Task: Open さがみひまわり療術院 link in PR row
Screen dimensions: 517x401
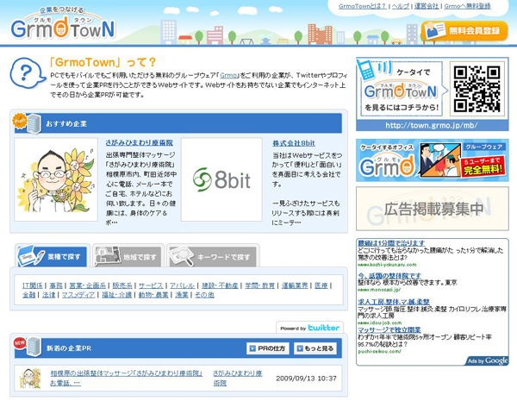Action: (237, 378)
